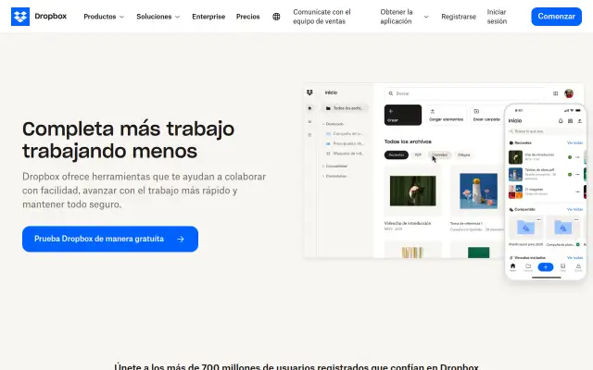Click the home tab icon in the phone bar
The image size is (593, 370).
[512, 267]
